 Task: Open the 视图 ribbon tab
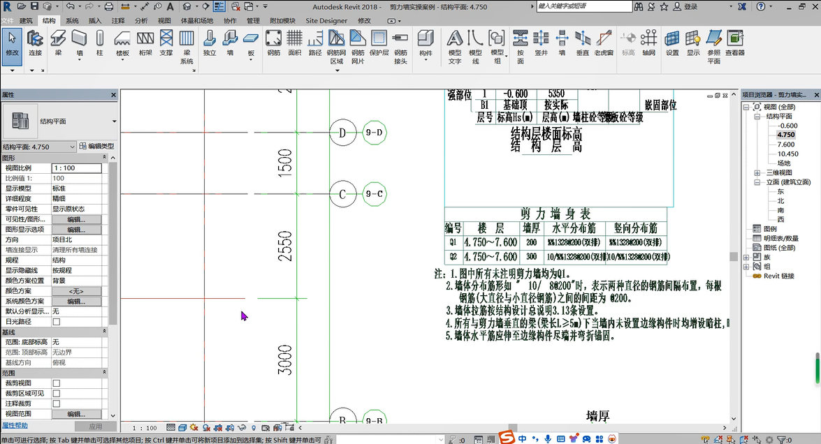(164, 20)
